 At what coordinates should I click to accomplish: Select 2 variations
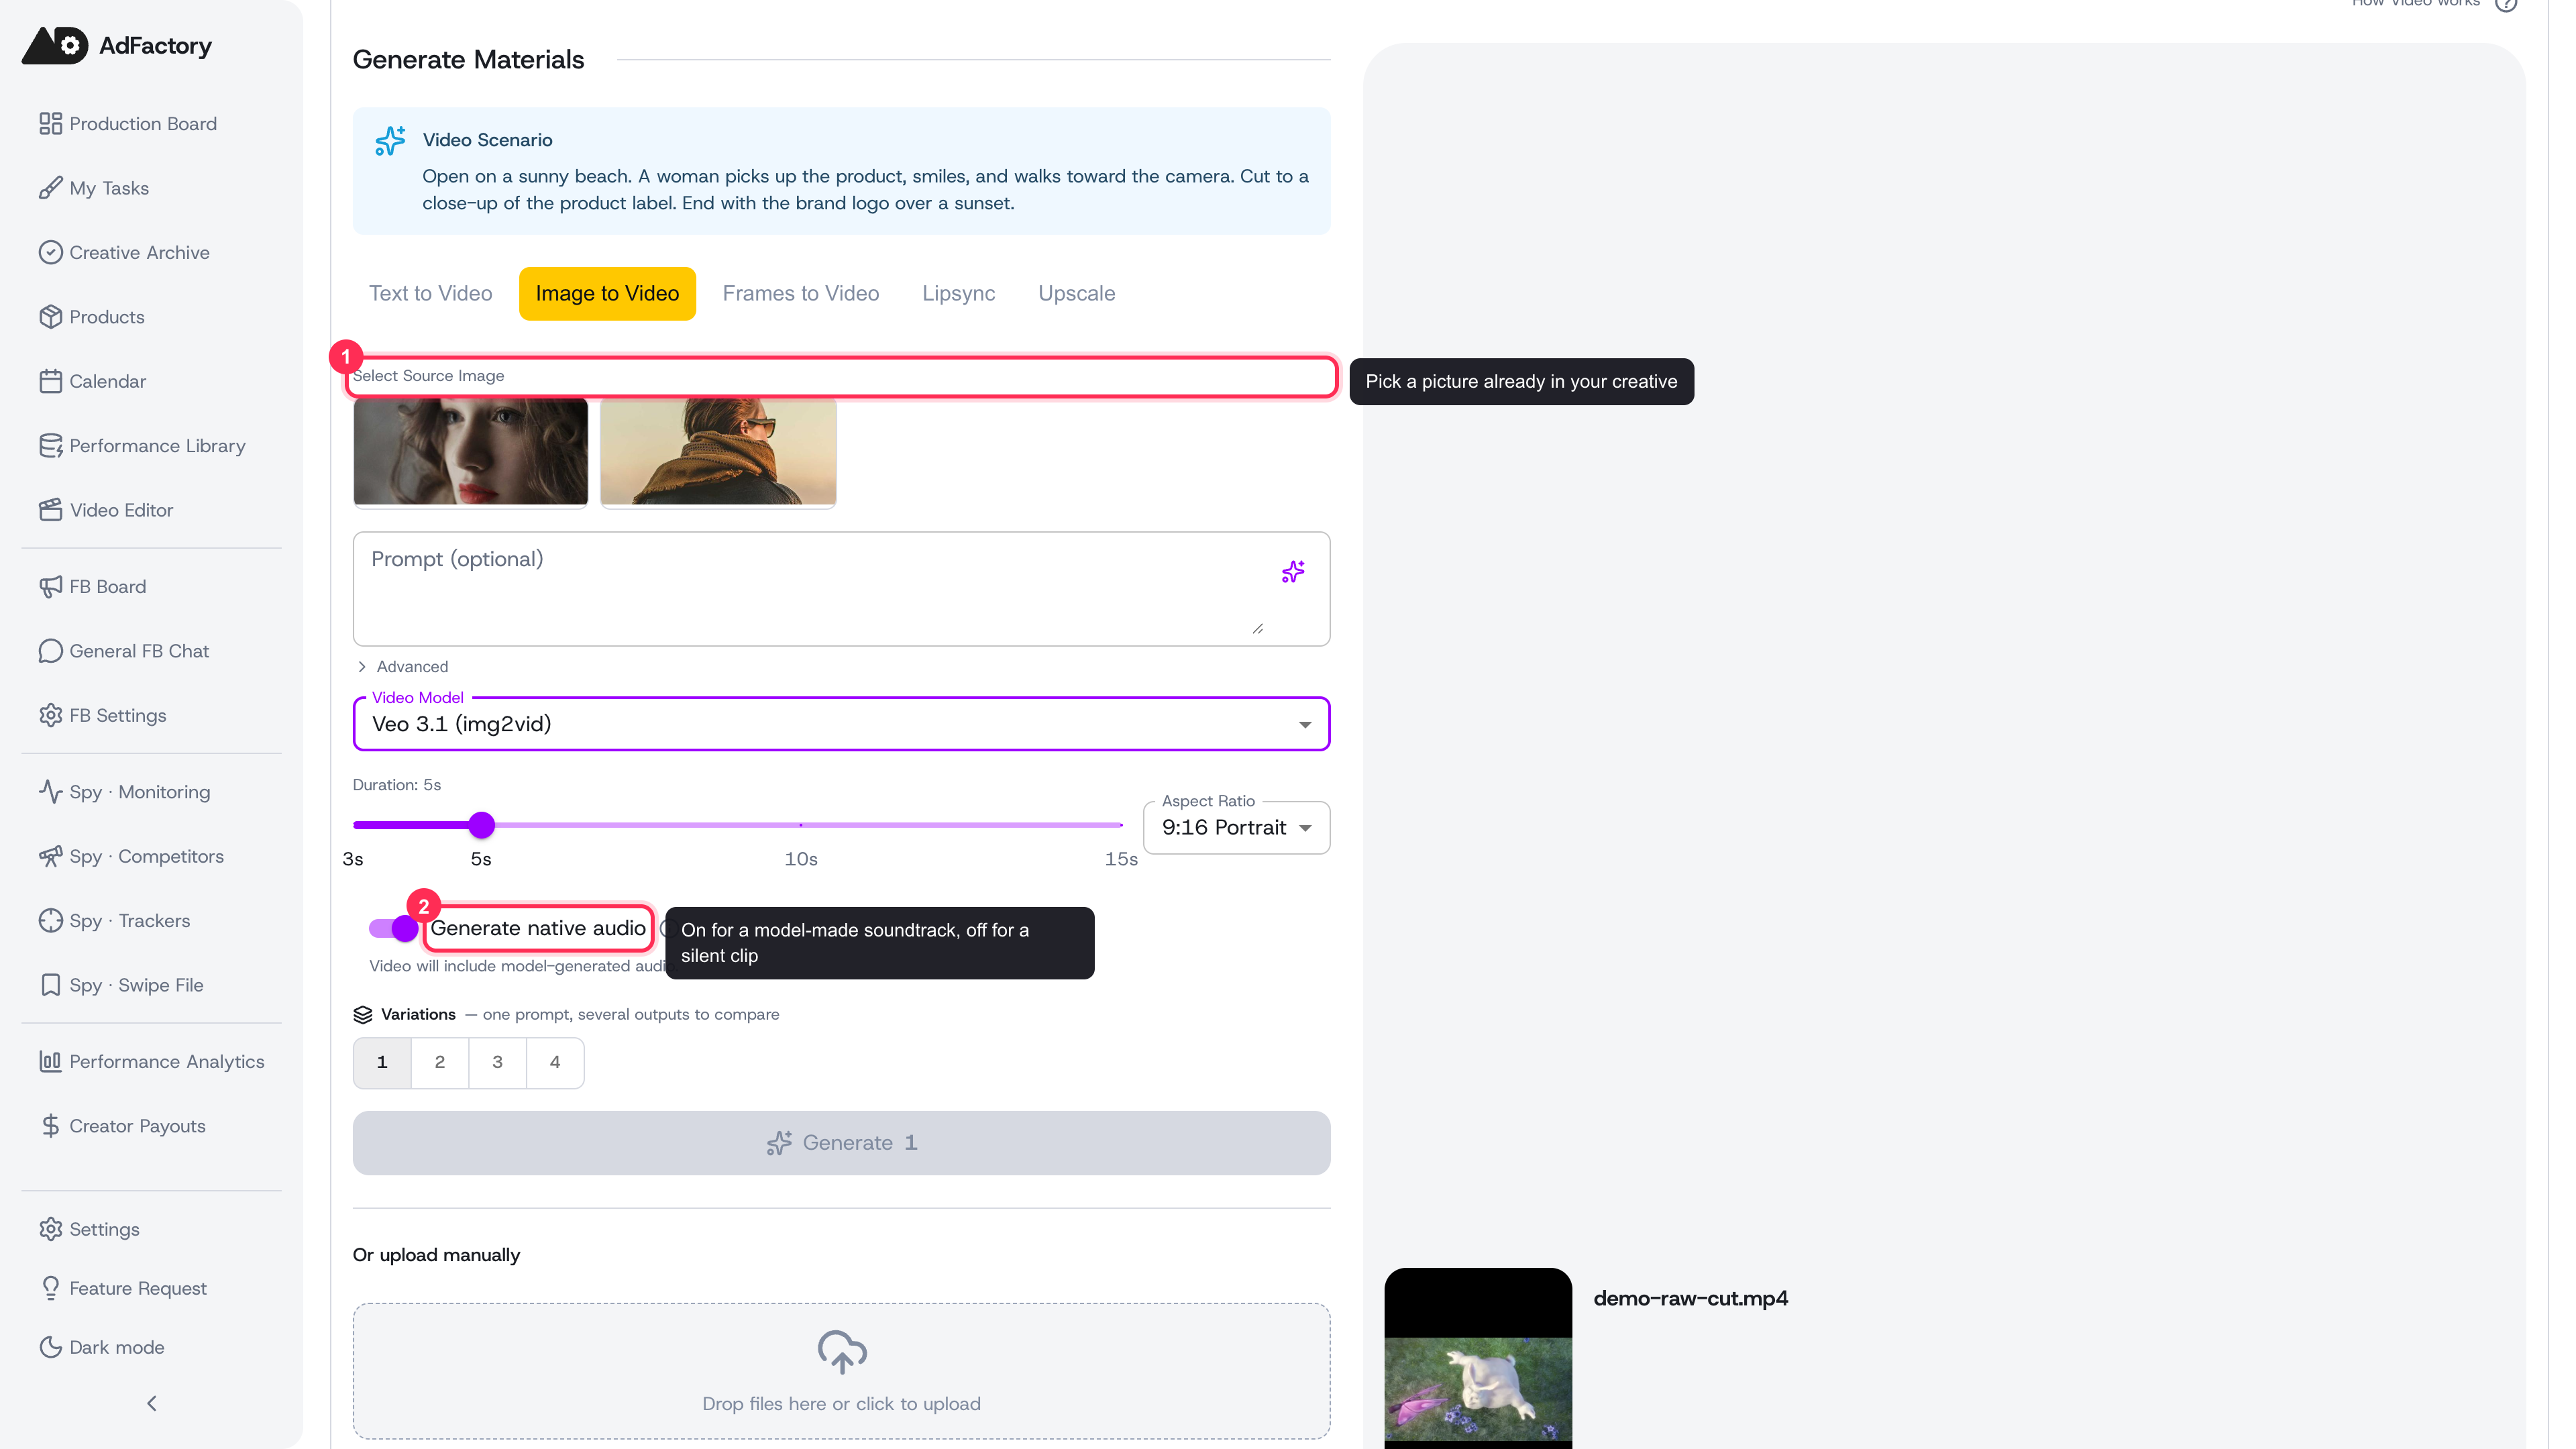(440, 1062)
